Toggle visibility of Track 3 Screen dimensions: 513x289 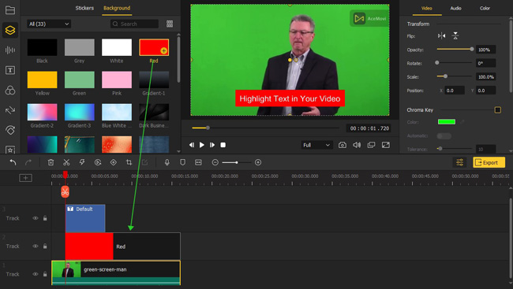click(35, 218)
